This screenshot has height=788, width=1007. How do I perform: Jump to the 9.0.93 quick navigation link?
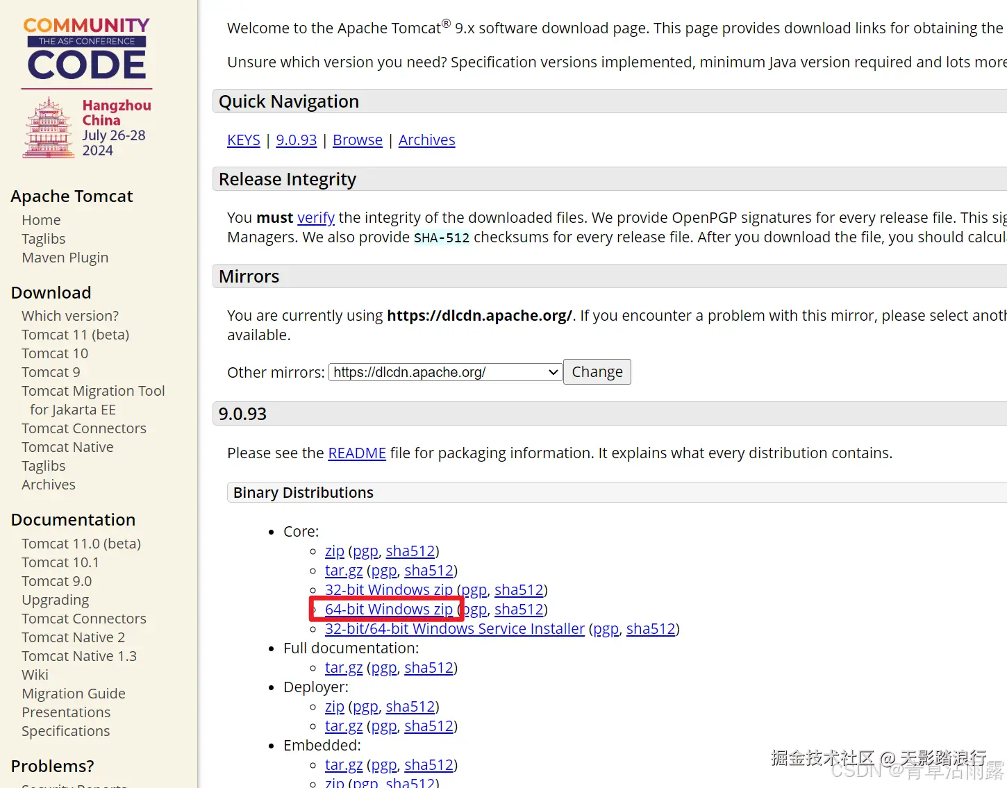(x=297, y=140)
